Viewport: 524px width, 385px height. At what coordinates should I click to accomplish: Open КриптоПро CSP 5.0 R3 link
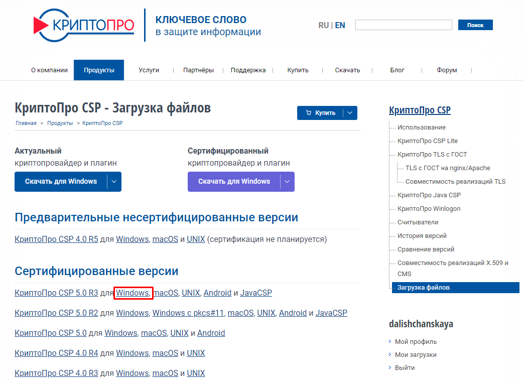click(x=57, y=293)
